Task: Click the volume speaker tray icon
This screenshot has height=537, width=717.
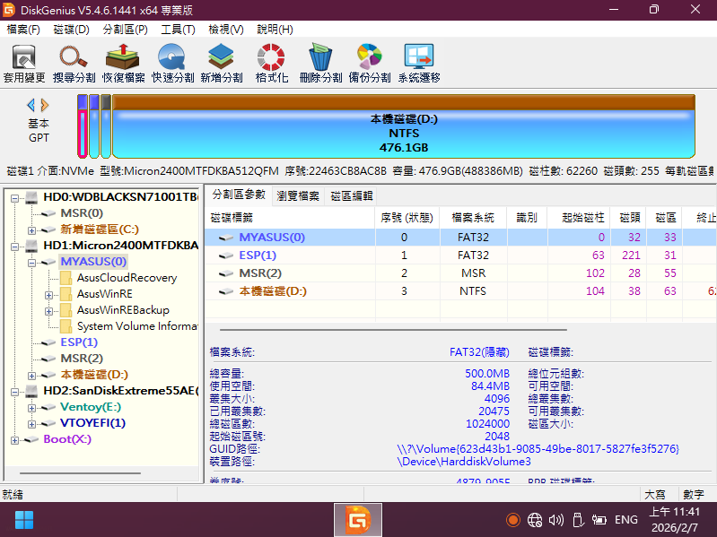Action: pos(556,520)
